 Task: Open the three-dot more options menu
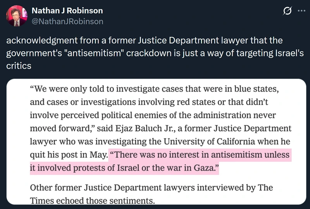pyautogui.click(x=301, y=11)
